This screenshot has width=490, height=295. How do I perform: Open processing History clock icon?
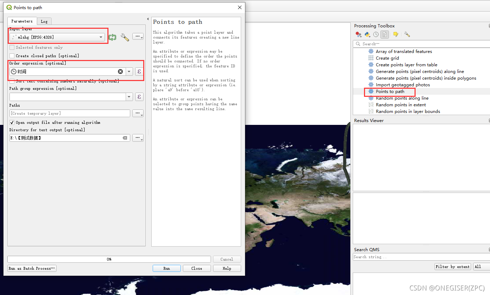pyautogui.click(x=376, y=34)
